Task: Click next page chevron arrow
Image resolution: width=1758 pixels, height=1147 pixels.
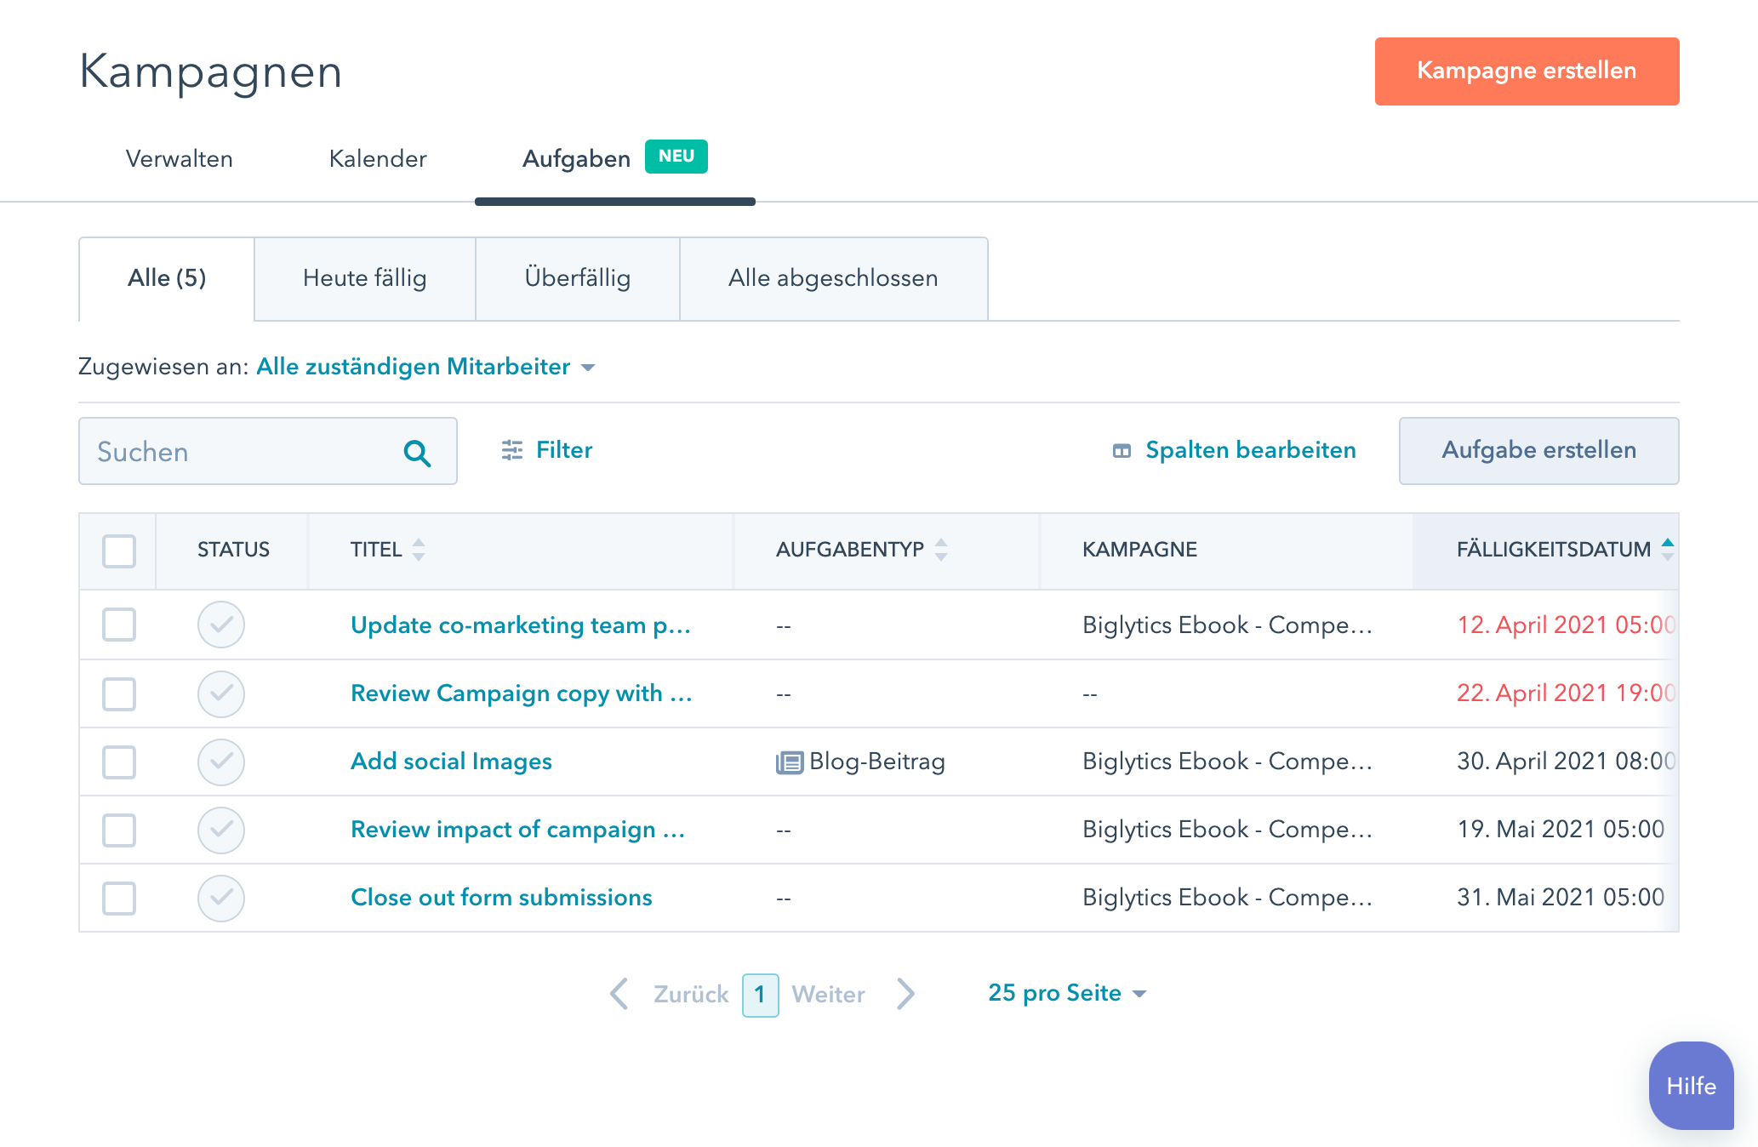Action: (x=906, y=993)
